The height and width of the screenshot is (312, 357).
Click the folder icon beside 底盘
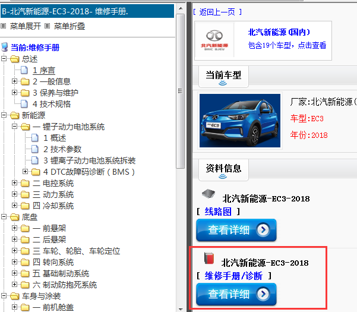pyautogui.click(x=15, y=217)
